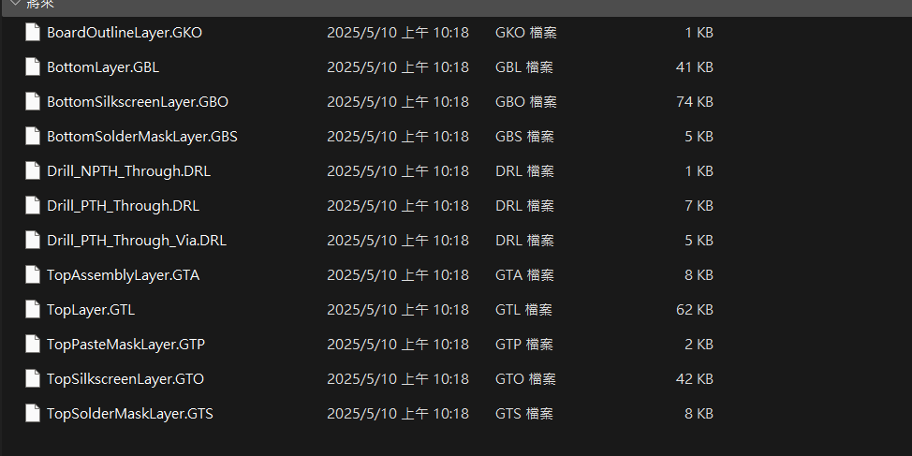Select the BottomLayer.GBL file name
This screenshot has height=456, width=912.
point(103,67)
